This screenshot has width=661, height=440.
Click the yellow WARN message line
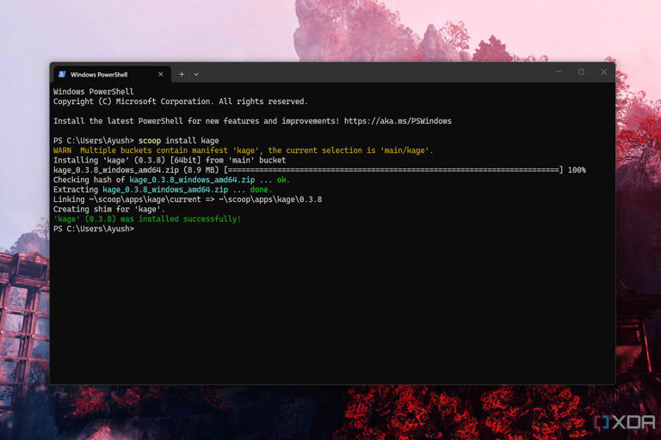click(x=244, y=150)
